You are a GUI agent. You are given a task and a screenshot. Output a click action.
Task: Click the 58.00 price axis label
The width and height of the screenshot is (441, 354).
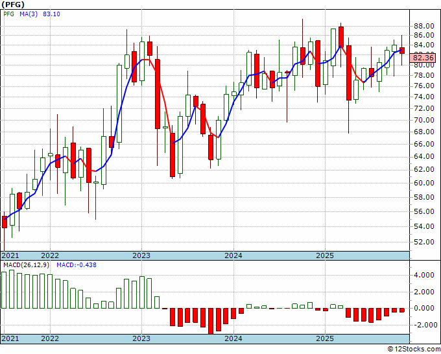[424, 197]
